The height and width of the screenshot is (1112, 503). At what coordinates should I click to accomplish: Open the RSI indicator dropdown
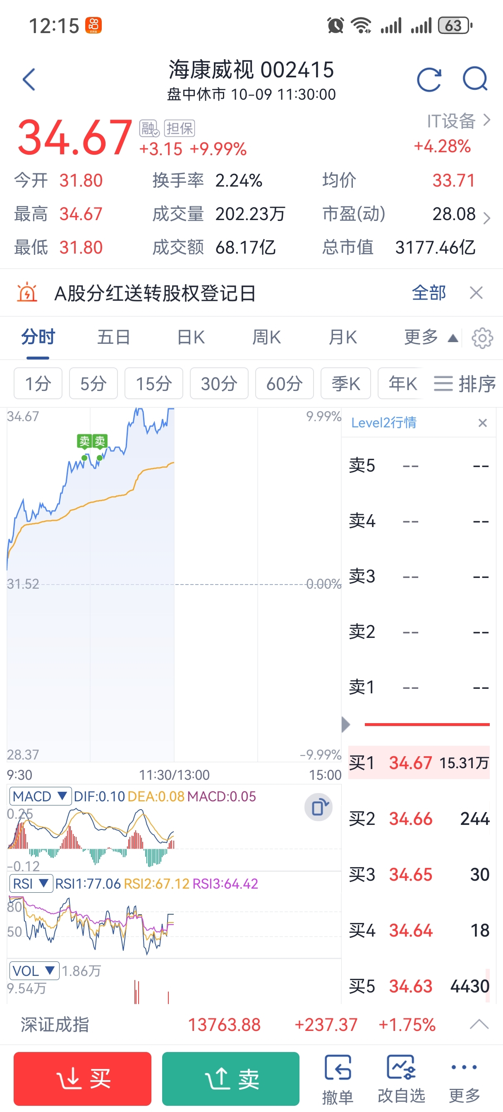[x=31, y=883]
